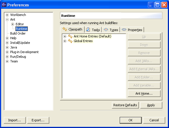The image size is (169, 128).
Task: Expand the Run/Debug tree node
Action: (7, 57)
